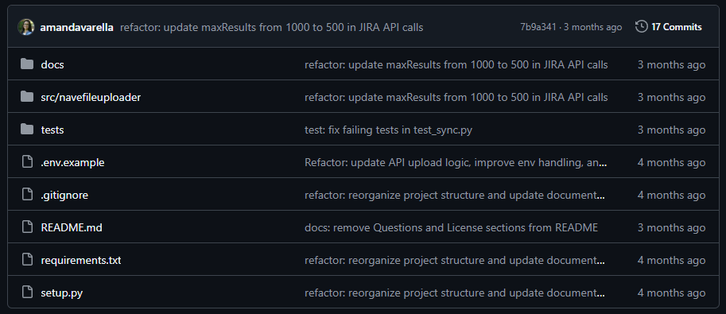This screenshot has height=314, width=726.
Task: Click '3 months ago' in the src/navefileuploader row
Action: point(671,97)
